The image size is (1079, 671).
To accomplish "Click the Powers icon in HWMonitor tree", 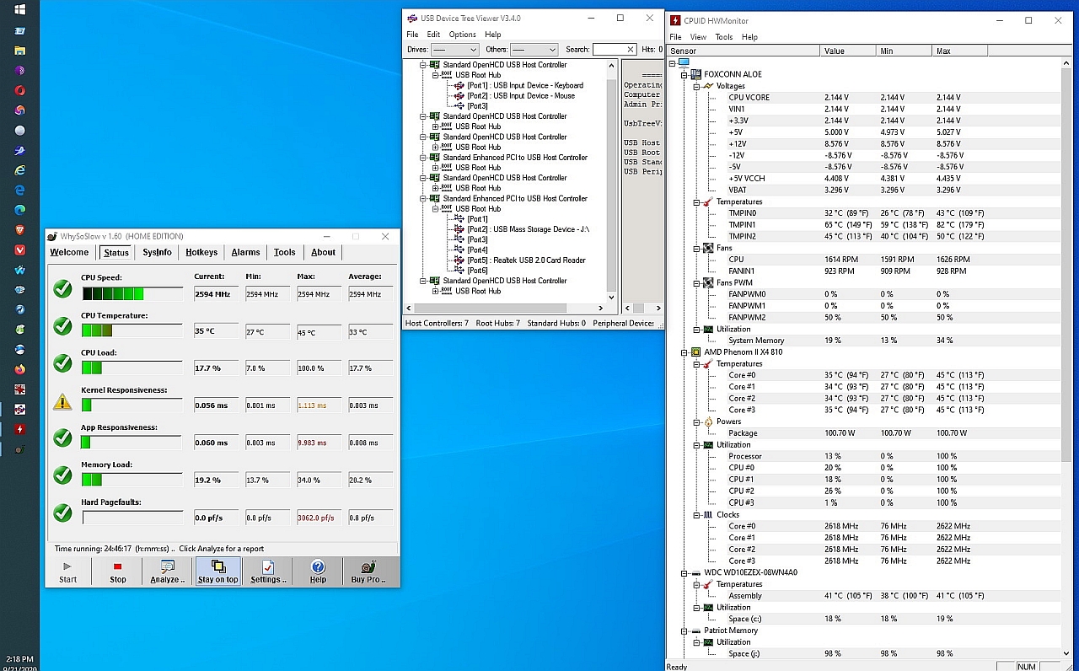I will click(x=708, y=421).
